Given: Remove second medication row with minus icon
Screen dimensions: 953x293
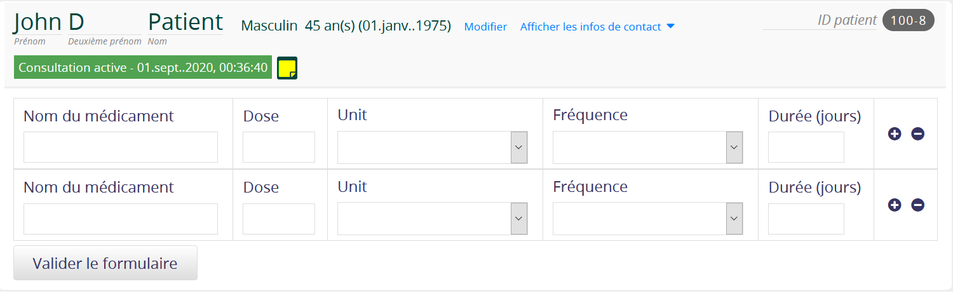Looking at the screenshot, I should pos(917,205).
